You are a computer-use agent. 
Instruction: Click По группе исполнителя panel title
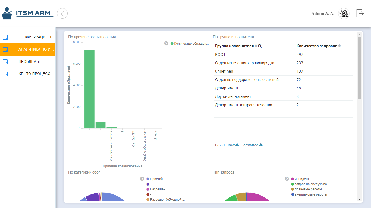click(x=233, y=37)
